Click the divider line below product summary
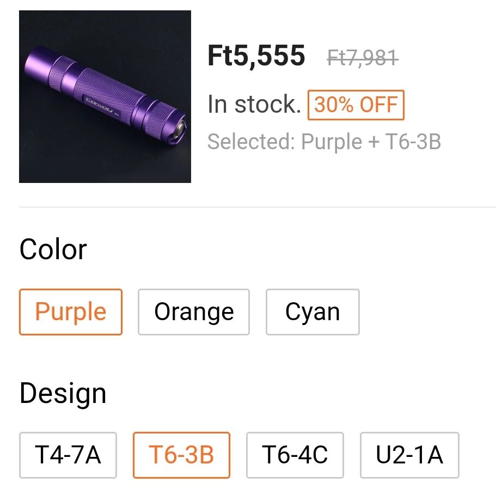Image resolution: width=496 pixels, height=489 pixels. 258,207
